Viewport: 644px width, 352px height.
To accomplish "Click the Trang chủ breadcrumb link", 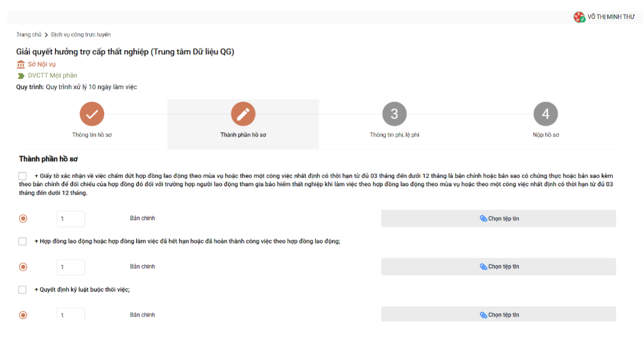I will [x=29, y=35].
